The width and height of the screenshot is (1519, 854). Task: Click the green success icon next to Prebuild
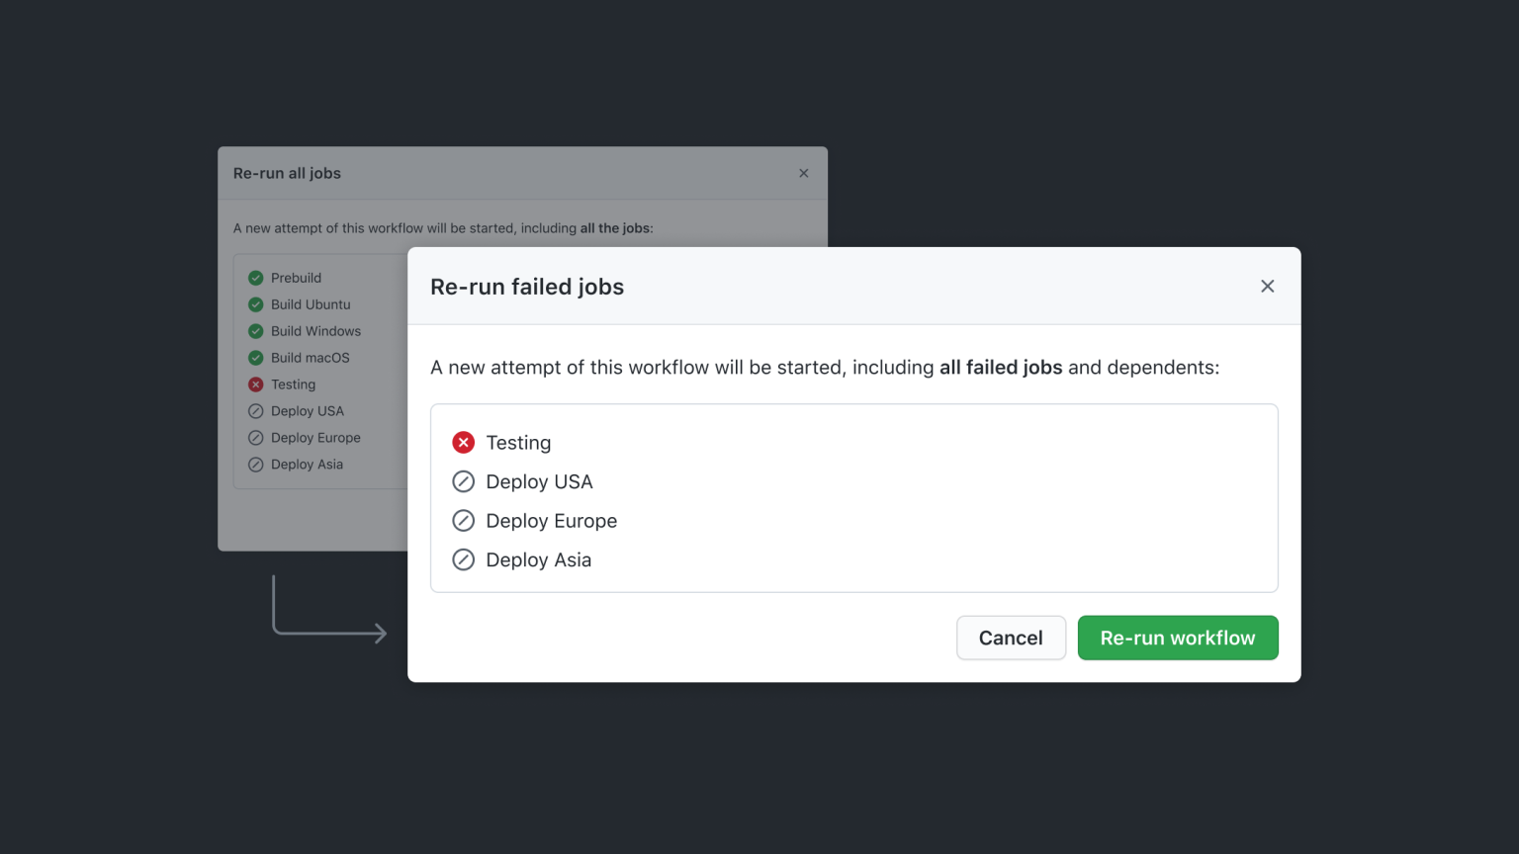255,278
